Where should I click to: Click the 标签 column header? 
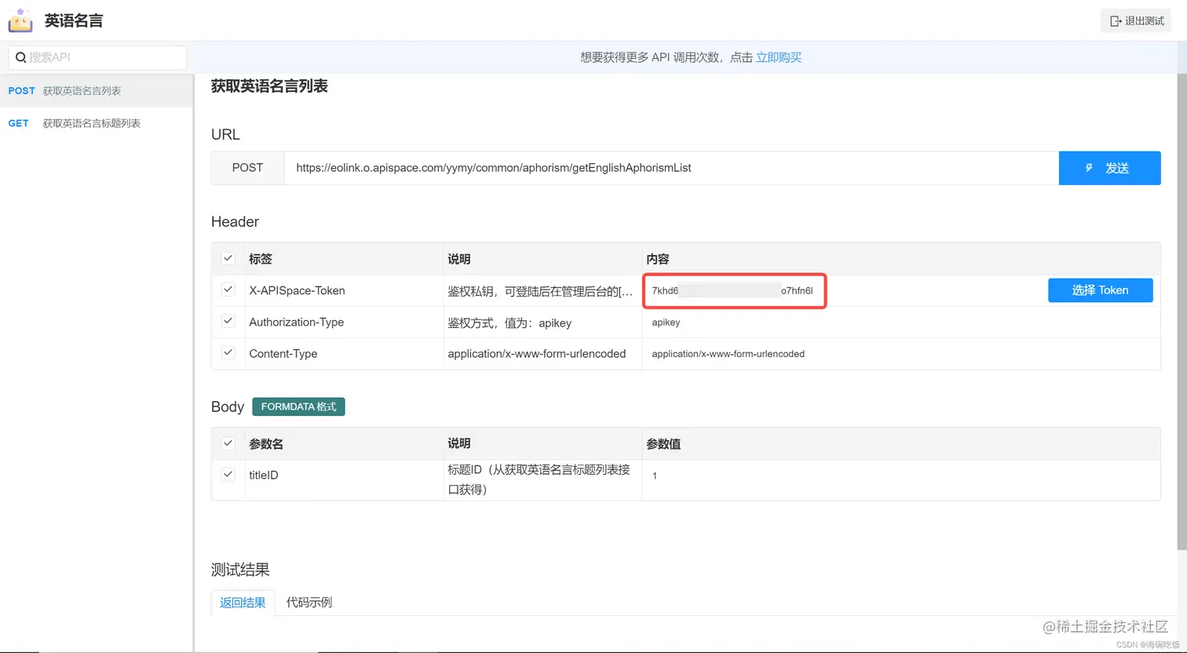261,259
